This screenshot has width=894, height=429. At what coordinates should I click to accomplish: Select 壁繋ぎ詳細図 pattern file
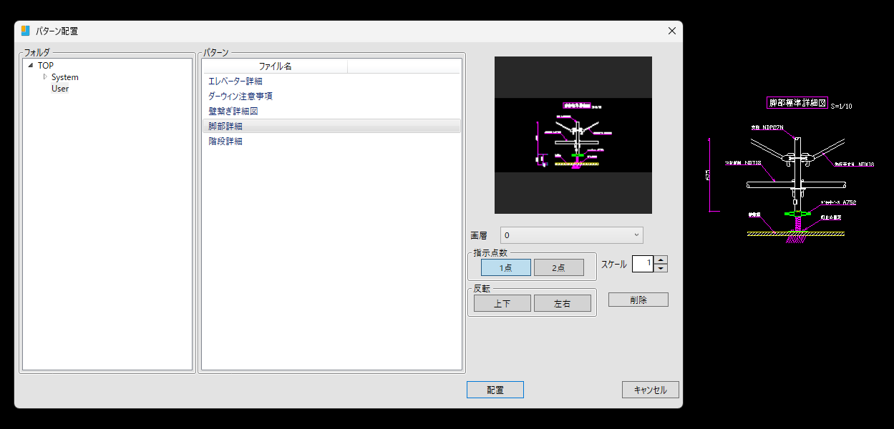tap(233, 112)
